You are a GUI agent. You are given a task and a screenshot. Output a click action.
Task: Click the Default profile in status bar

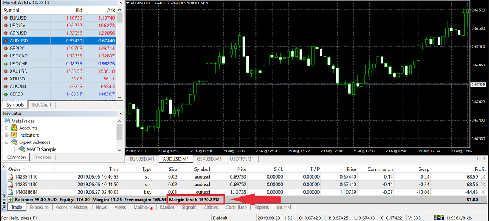pos(220,218)
